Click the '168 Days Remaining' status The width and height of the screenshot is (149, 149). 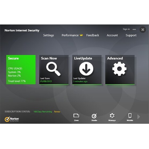(43, 112)
